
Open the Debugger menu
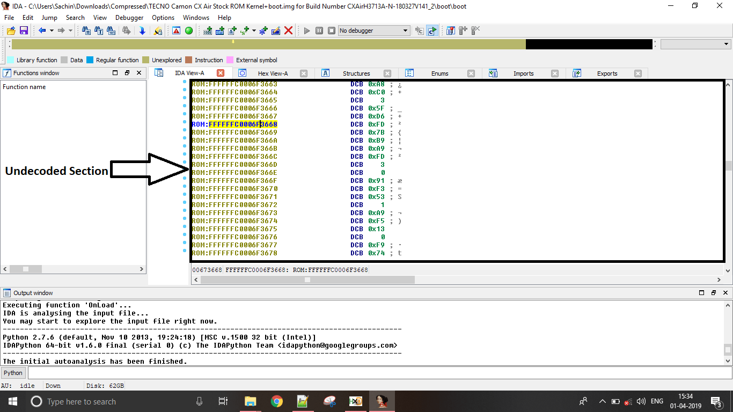pos(129,18)
